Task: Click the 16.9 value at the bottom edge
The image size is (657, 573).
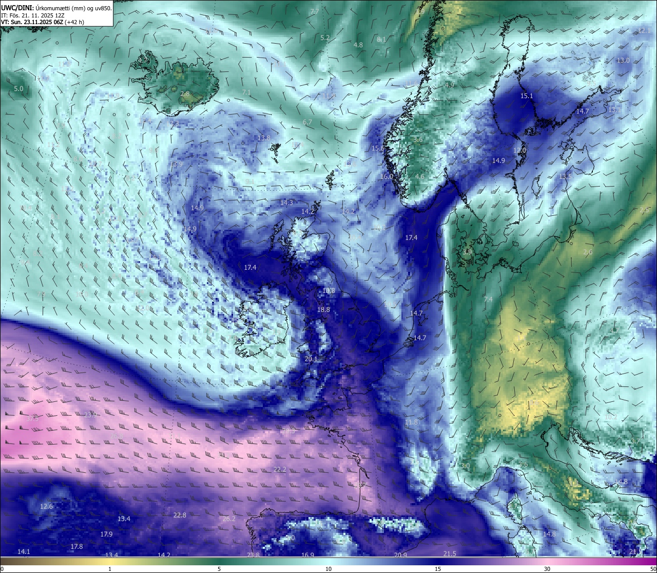Action: (x=307, y=555)
